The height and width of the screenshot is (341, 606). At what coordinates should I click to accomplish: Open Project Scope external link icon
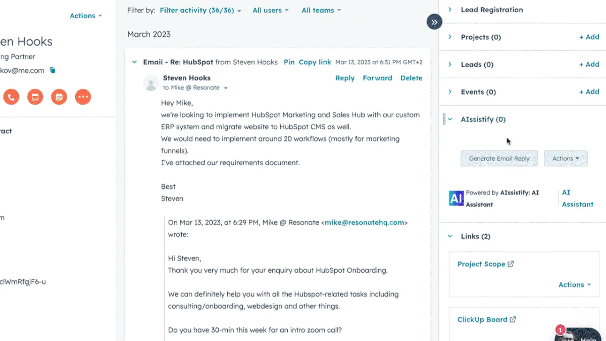(511, 264)
